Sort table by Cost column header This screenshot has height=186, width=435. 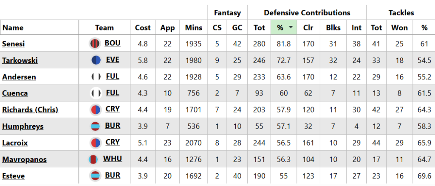pyautogui.click(x=143, y=28)
